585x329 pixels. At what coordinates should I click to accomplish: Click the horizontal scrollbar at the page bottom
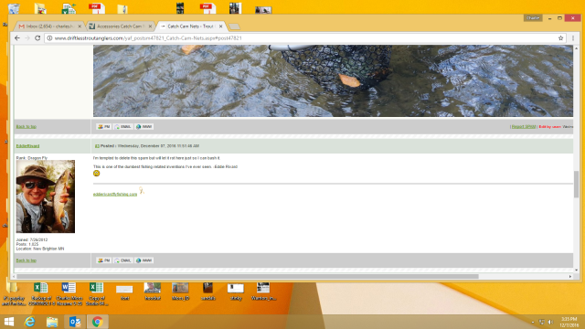click(248, 276)
